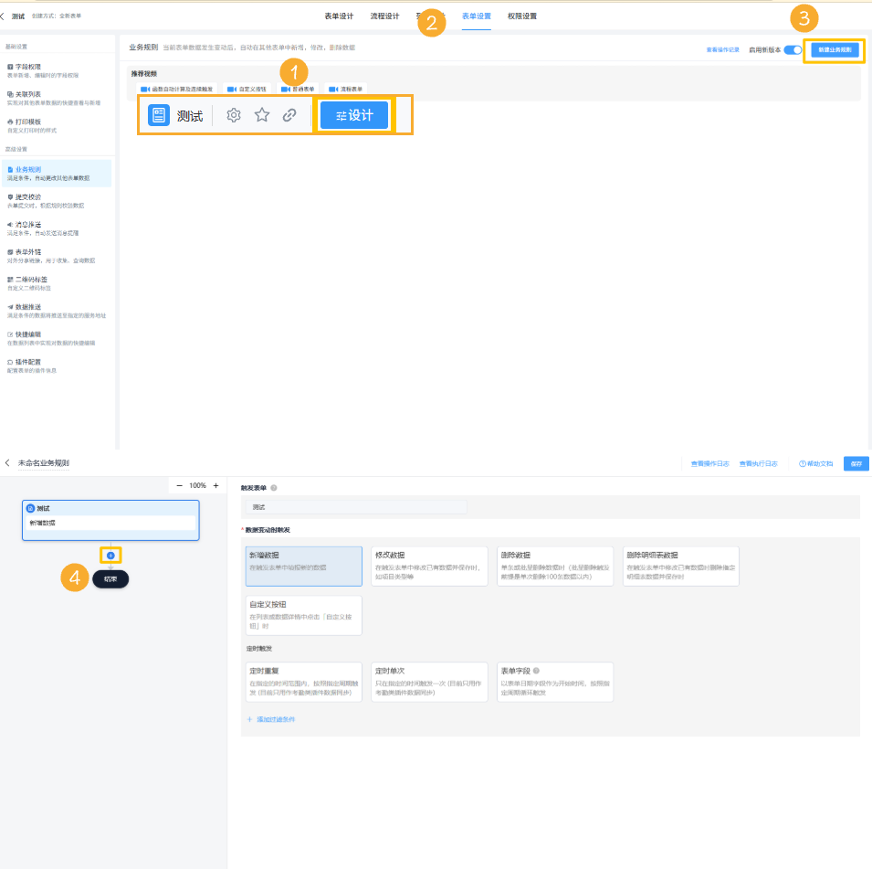Click the gear settings icon next to 测试
The image size is (872, 869).
(234, 115)
